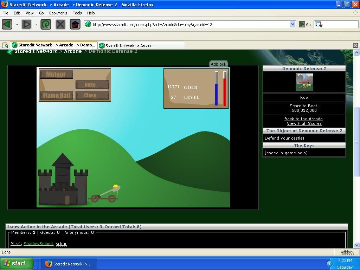Screen dimensions: 360x270
Task: Open the File menu
Action: coord(5,13)
